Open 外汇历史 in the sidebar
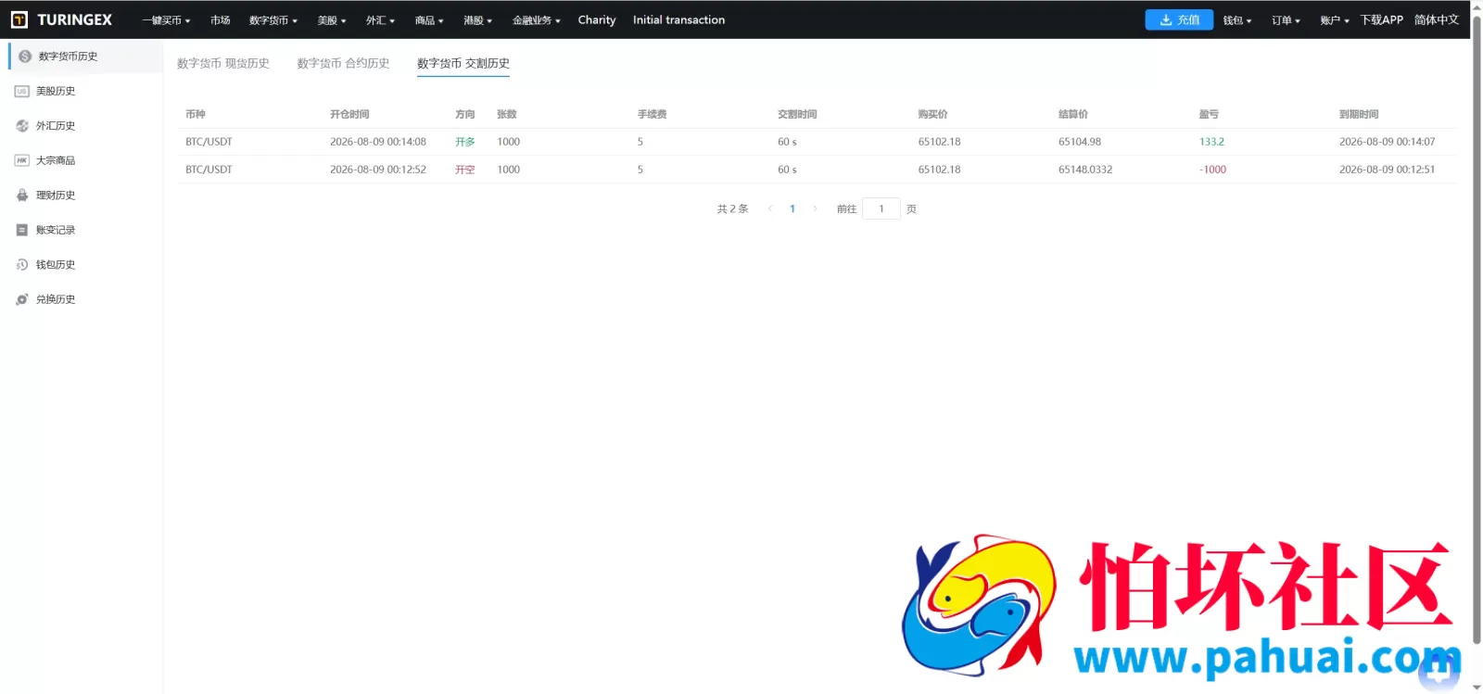This screenshot has height=694, width=1483. point(56,126)
